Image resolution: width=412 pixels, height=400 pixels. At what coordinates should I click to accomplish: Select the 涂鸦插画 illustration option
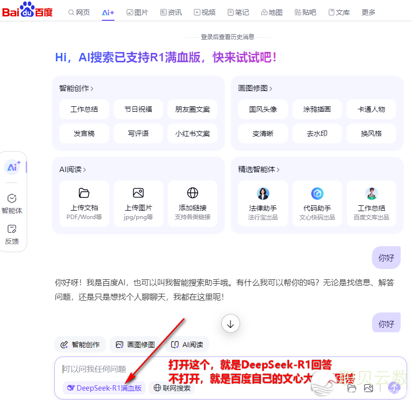pyautogui.click(x=317, y=109)
